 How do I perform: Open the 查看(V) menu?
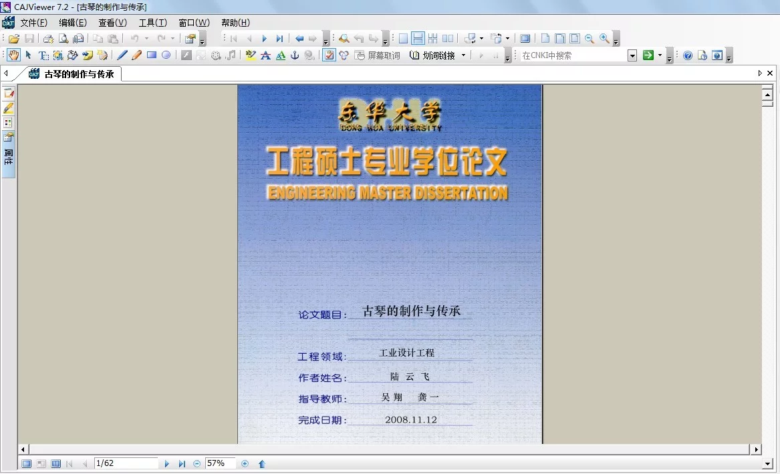point(112,23)
